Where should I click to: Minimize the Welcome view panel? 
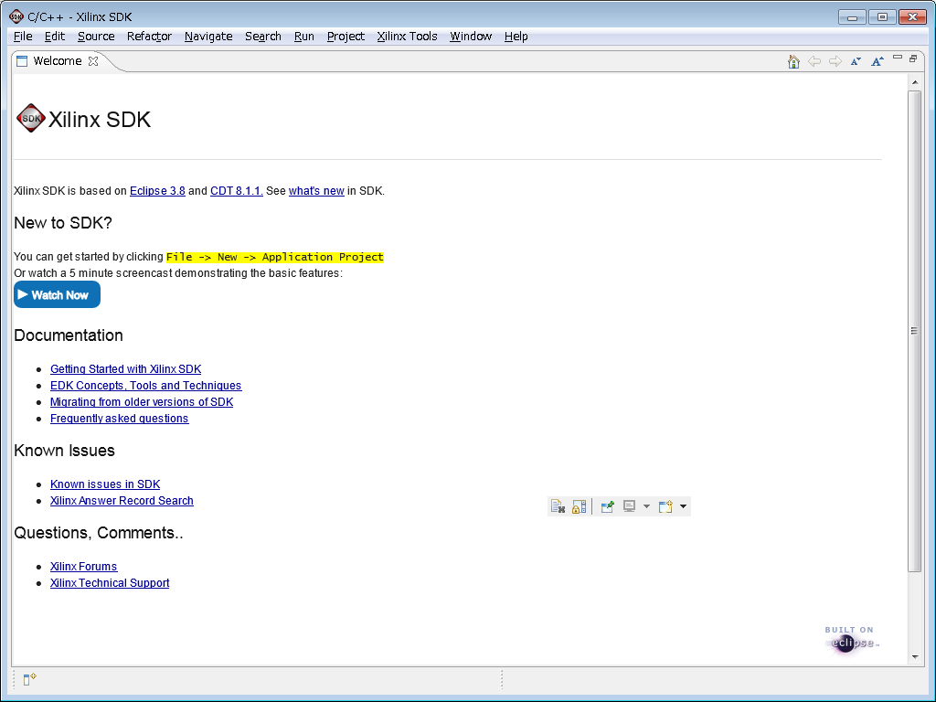click(x=898, y=58)
